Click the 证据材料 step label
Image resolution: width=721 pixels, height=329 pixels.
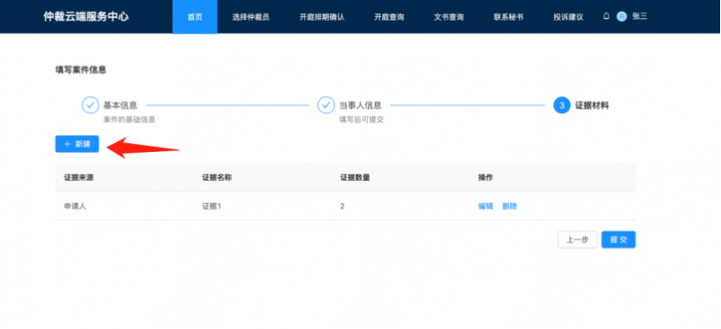click(x=592, y=105)
